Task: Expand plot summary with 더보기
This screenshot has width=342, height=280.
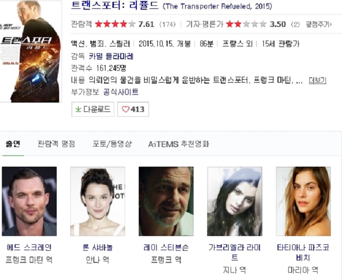Action: point(318,81)
